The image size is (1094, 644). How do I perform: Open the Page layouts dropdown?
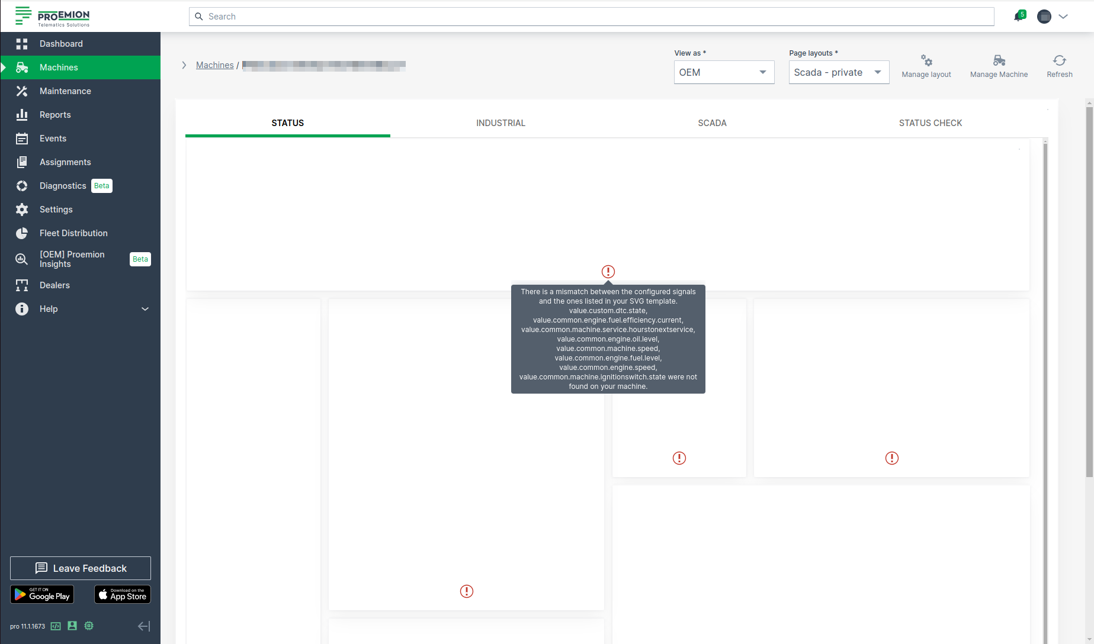pos(839,72)
